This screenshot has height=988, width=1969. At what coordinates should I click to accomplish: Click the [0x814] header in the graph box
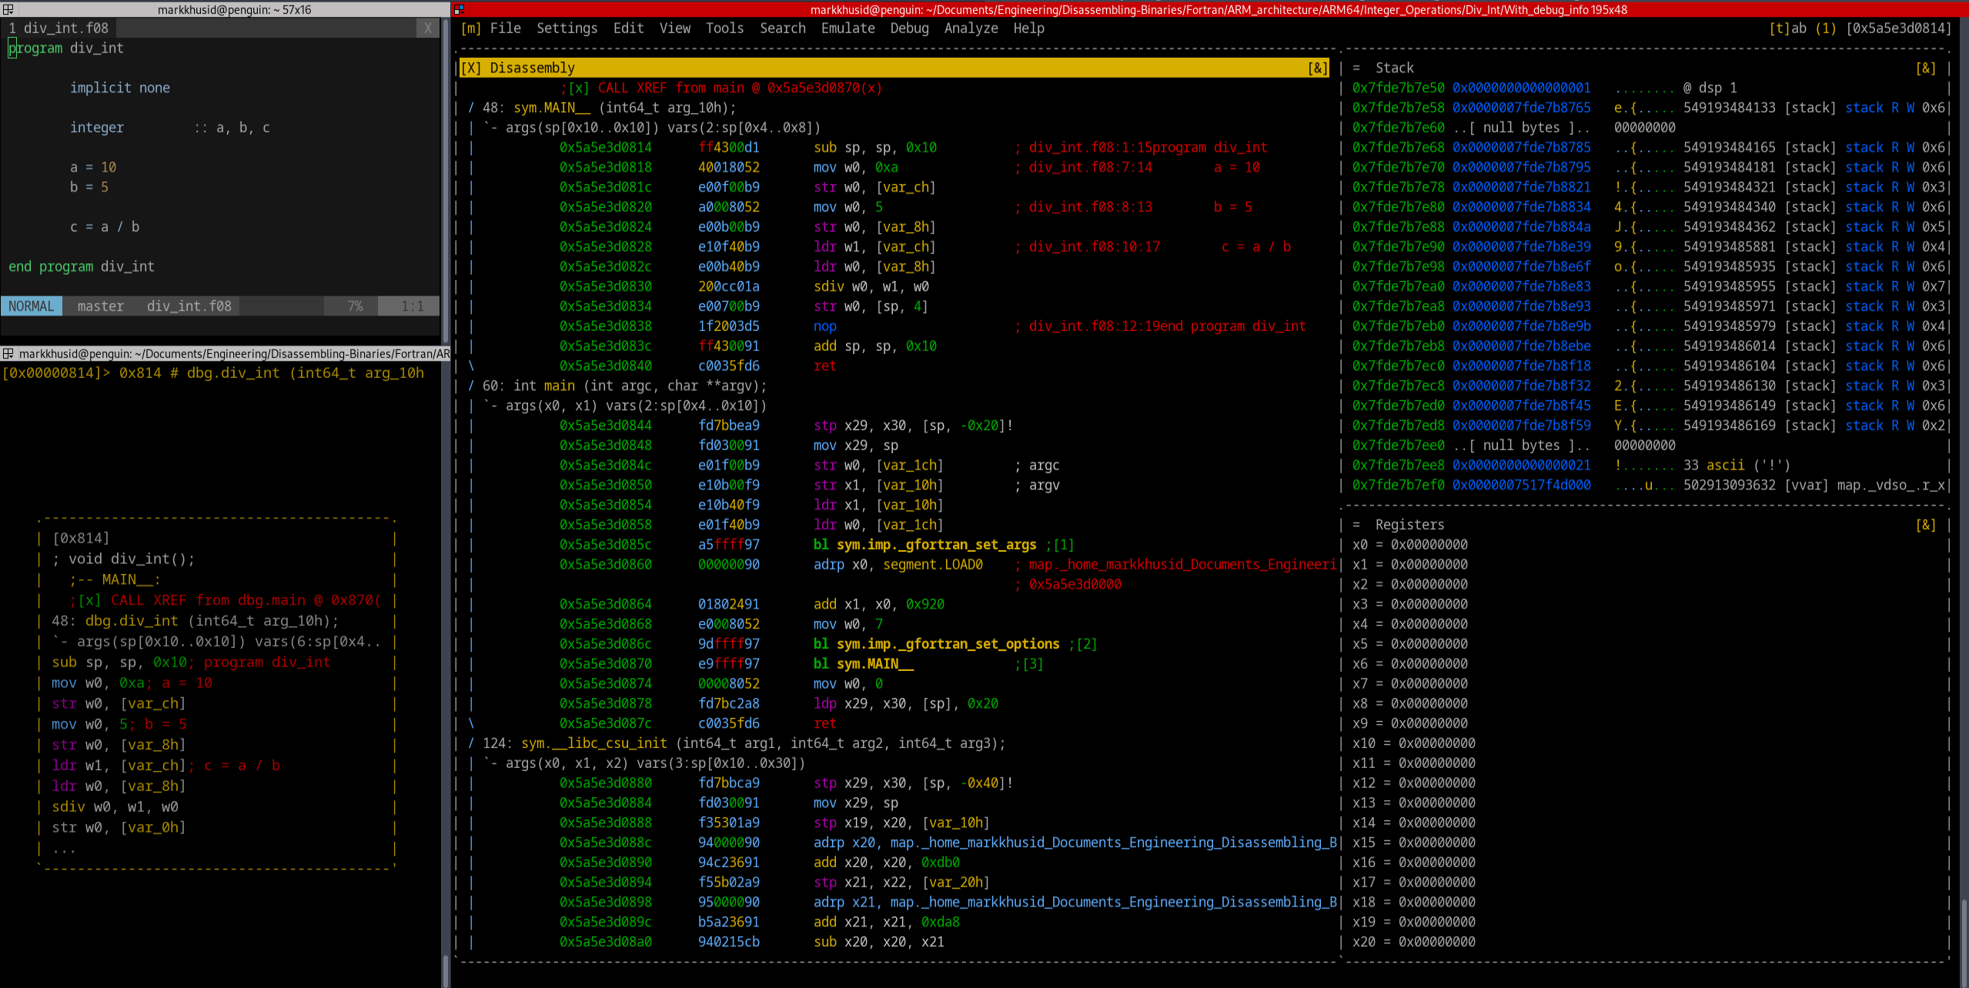click(81, 538)
